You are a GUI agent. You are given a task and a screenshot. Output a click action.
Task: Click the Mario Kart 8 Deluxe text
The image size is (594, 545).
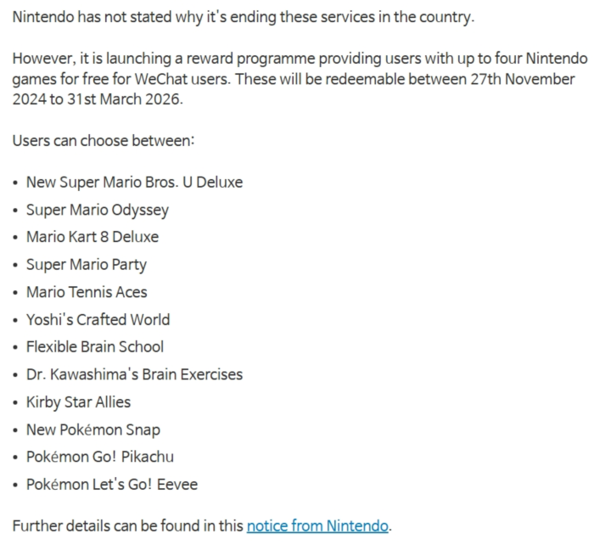click(x=92, y=237)
